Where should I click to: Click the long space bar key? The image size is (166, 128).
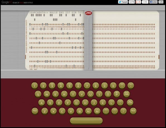click(x=86, y=121)
